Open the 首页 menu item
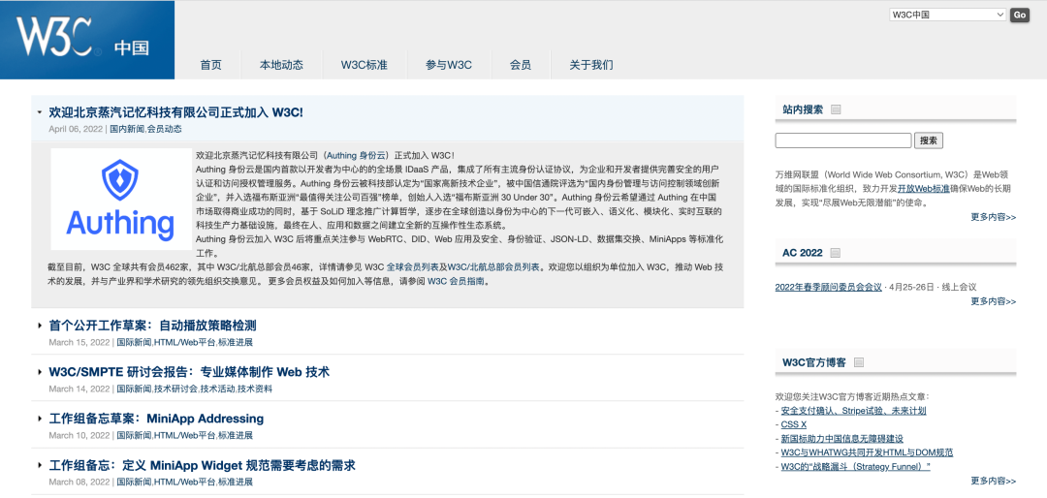The width and height of the screenshot is (1047, 498). pos(210,65)
